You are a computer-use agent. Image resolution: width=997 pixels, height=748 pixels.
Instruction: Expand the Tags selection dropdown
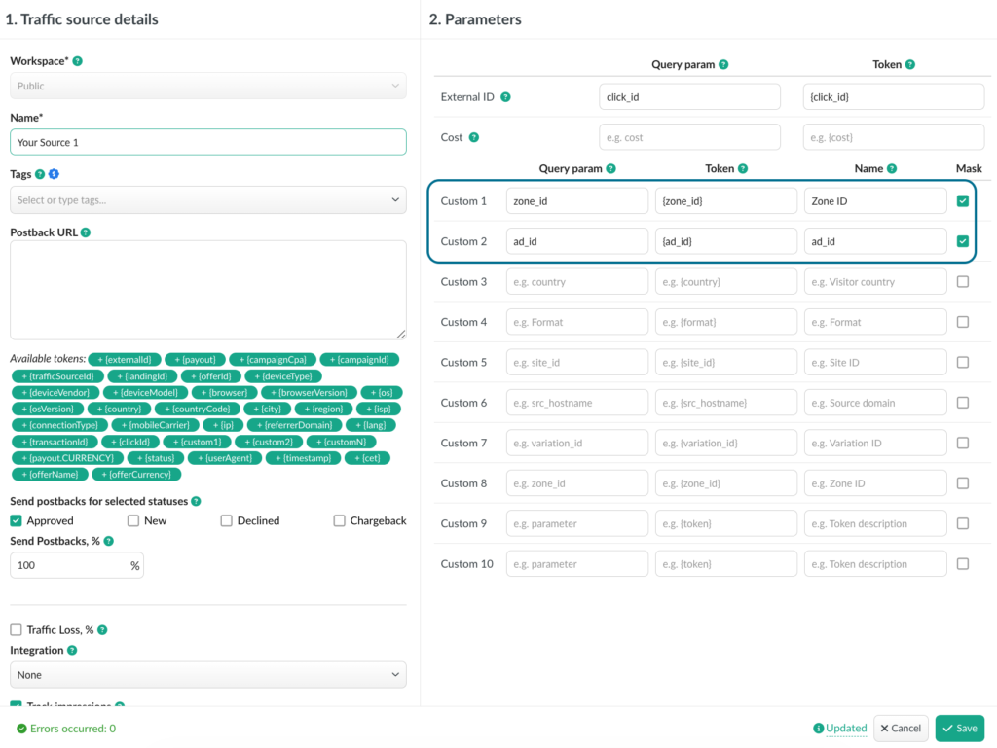207,200
